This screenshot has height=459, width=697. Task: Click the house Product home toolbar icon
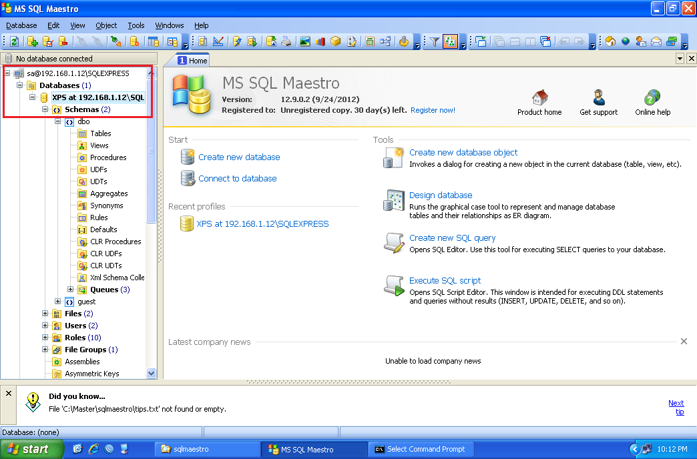611,42
